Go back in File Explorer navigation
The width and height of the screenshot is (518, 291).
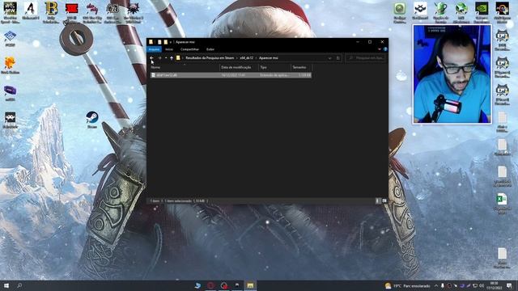[x=151, y=58]
